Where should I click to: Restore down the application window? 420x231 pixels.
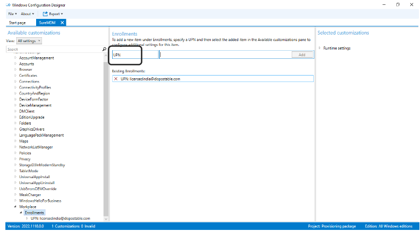(x=398, y=4)
